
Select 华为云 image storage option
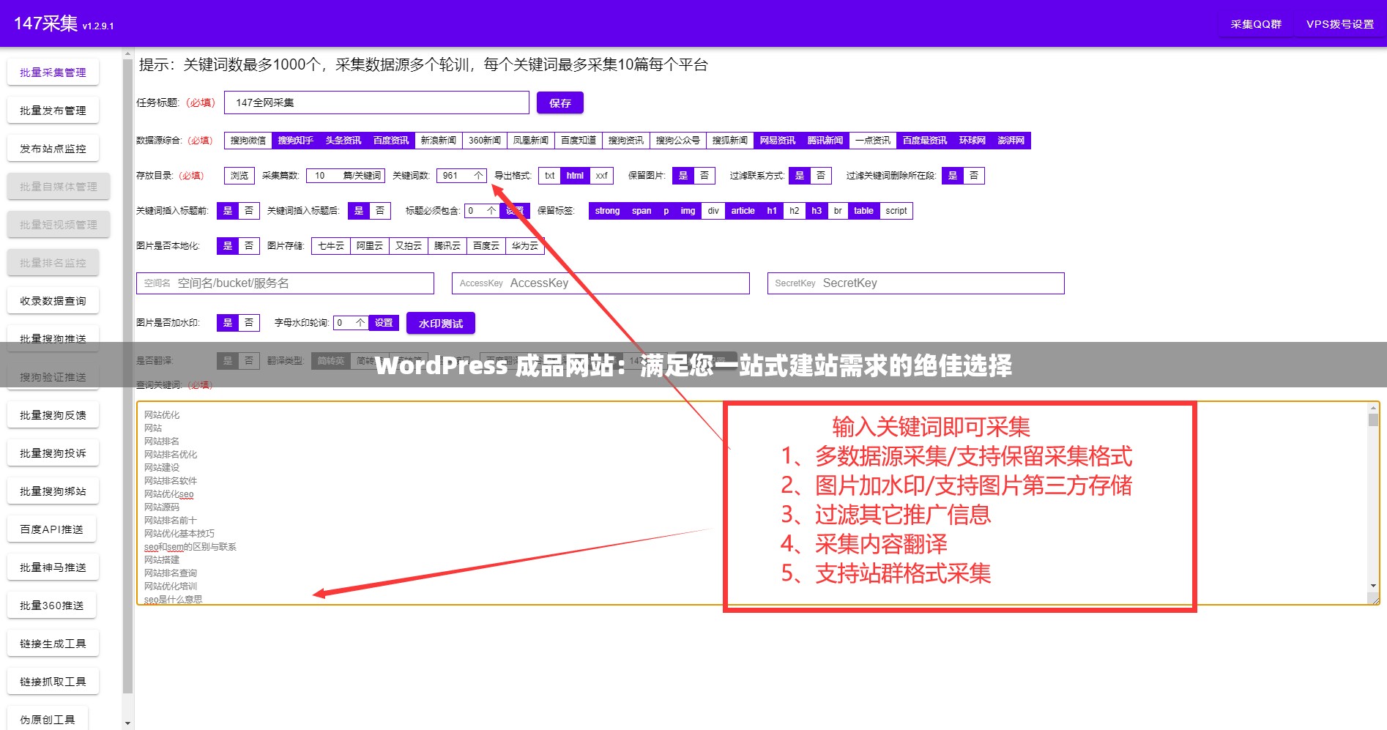[x=524, y=246]
